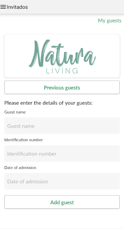Click the Guest name placeholder text
Viewport: 124px width, 229px height.
21,126
